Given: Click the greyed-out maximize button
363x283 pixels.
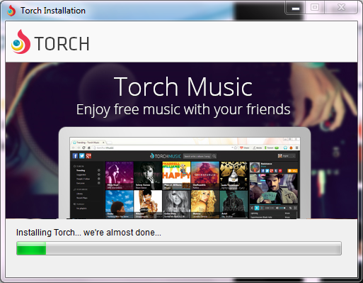Looking at the screenshot, I should click(x=315, y=8).
